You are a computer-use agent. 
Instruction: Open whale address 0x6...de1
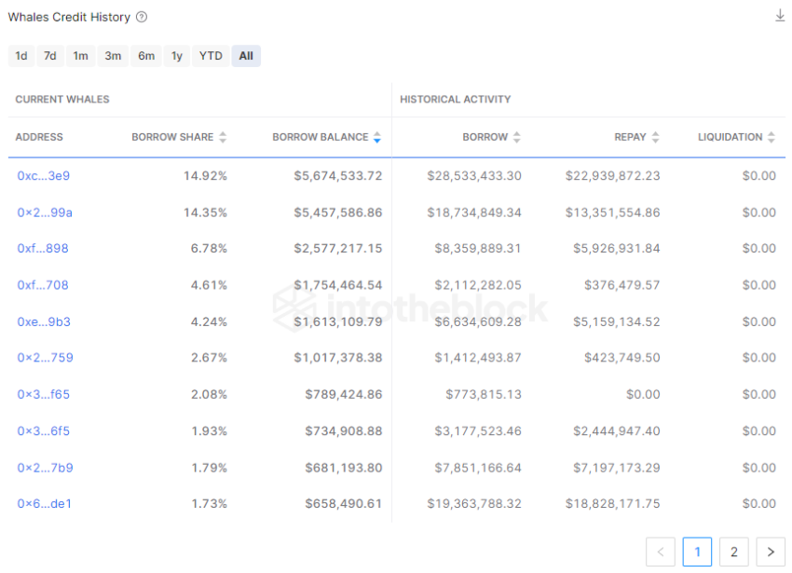coord(45,504)
